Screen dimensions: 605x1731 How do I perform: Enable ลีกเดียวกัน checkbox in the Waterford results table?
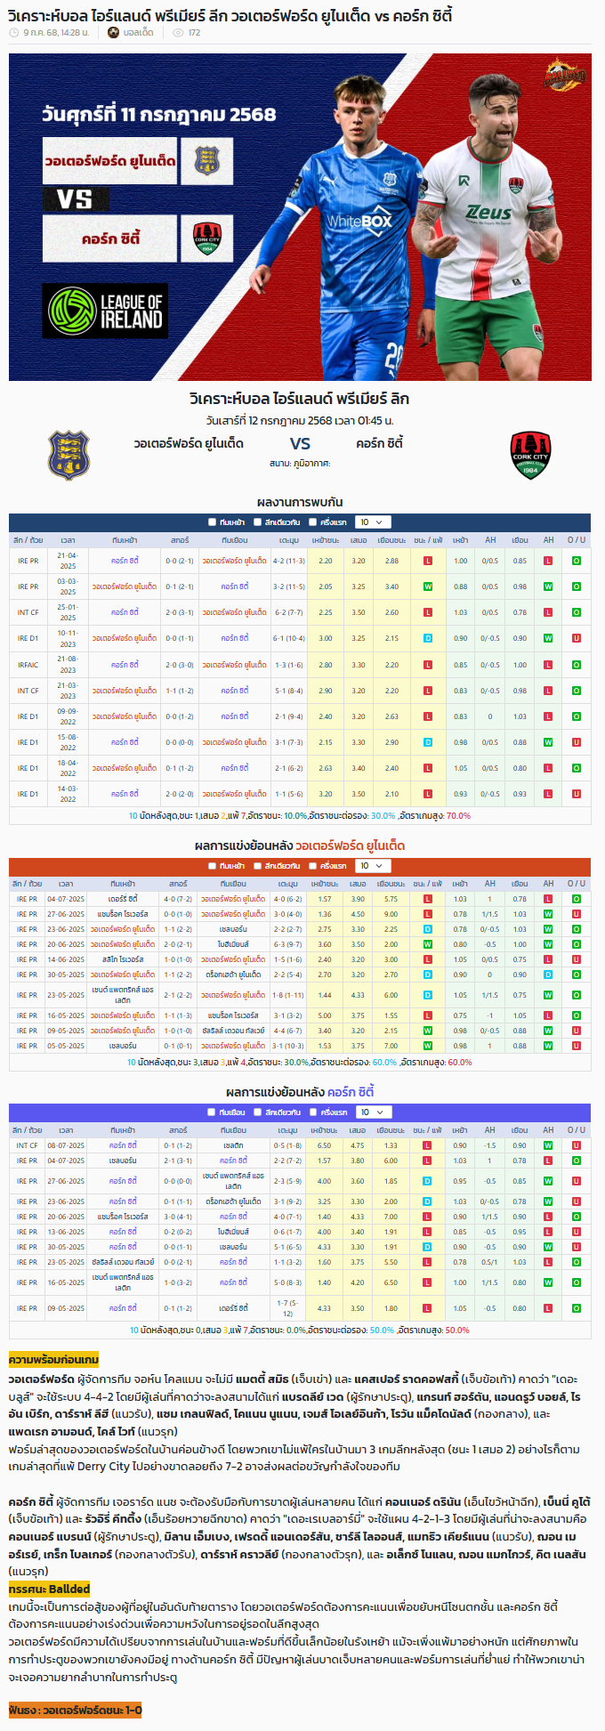coord(257,866)
